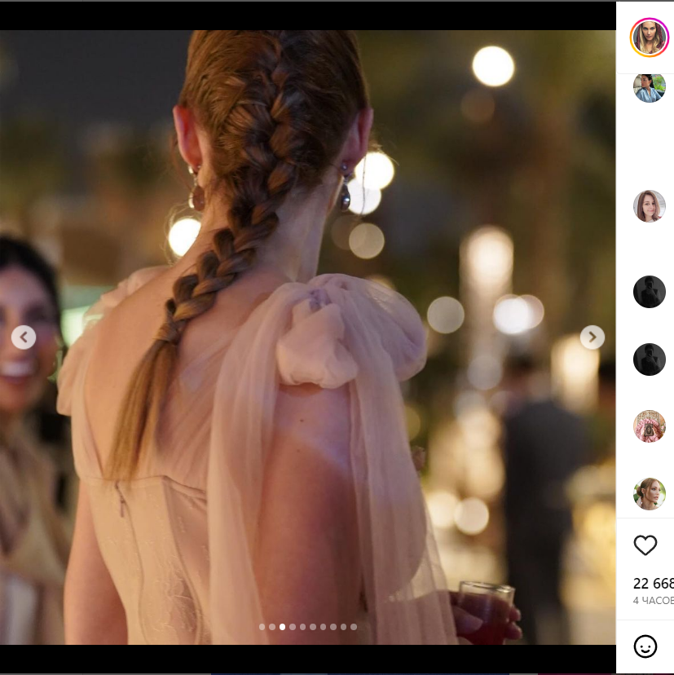
Task: Go to the next photo with right arrow
Action: pos(593,337)
